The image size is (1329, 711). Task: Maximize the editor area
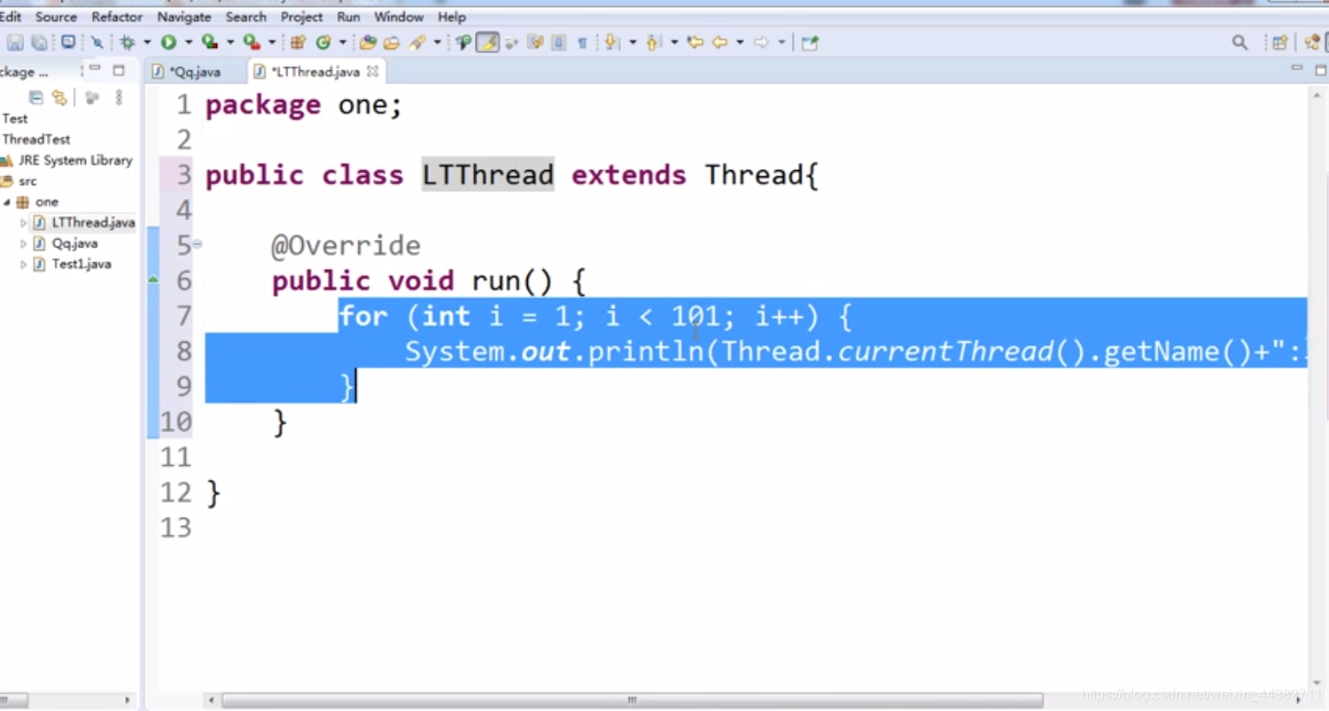(x=1320, y=70)
